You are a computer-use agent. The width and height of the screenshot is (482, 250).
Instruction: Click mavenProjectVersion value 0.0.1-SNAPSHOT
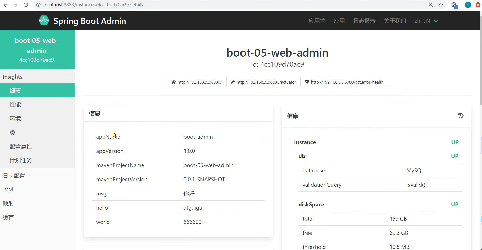(204, 179)
